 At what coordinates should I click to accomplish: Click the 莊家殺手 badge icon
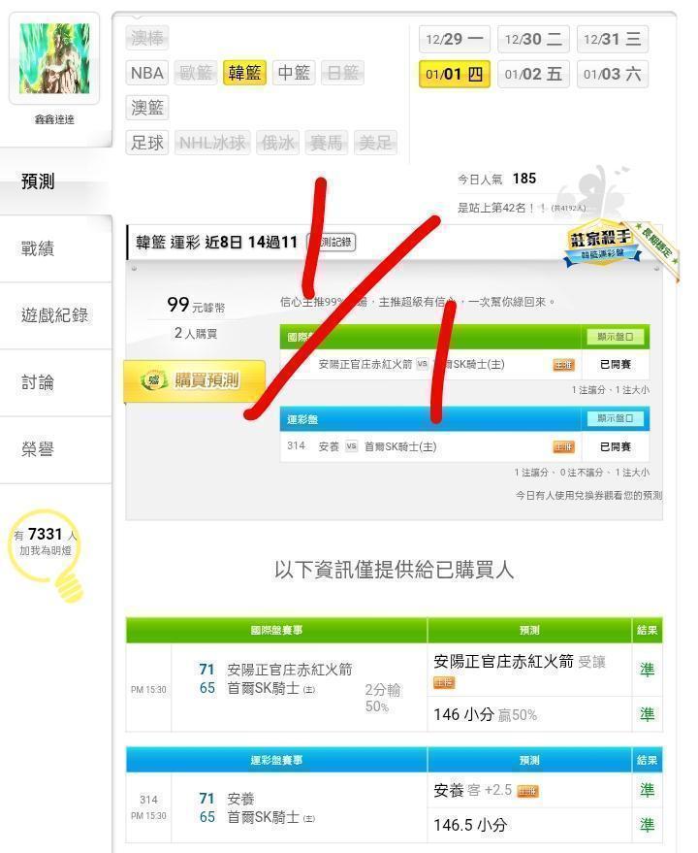tap(601, 246)
